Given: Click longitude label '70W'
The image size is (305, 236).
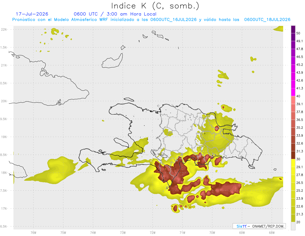Looking at the screenshot, I should click(x=212, y=232).
